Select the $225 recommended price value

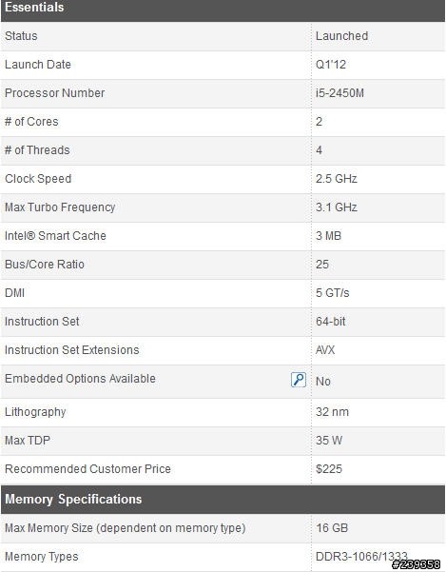pyautogui.click(x=329, y=469)
